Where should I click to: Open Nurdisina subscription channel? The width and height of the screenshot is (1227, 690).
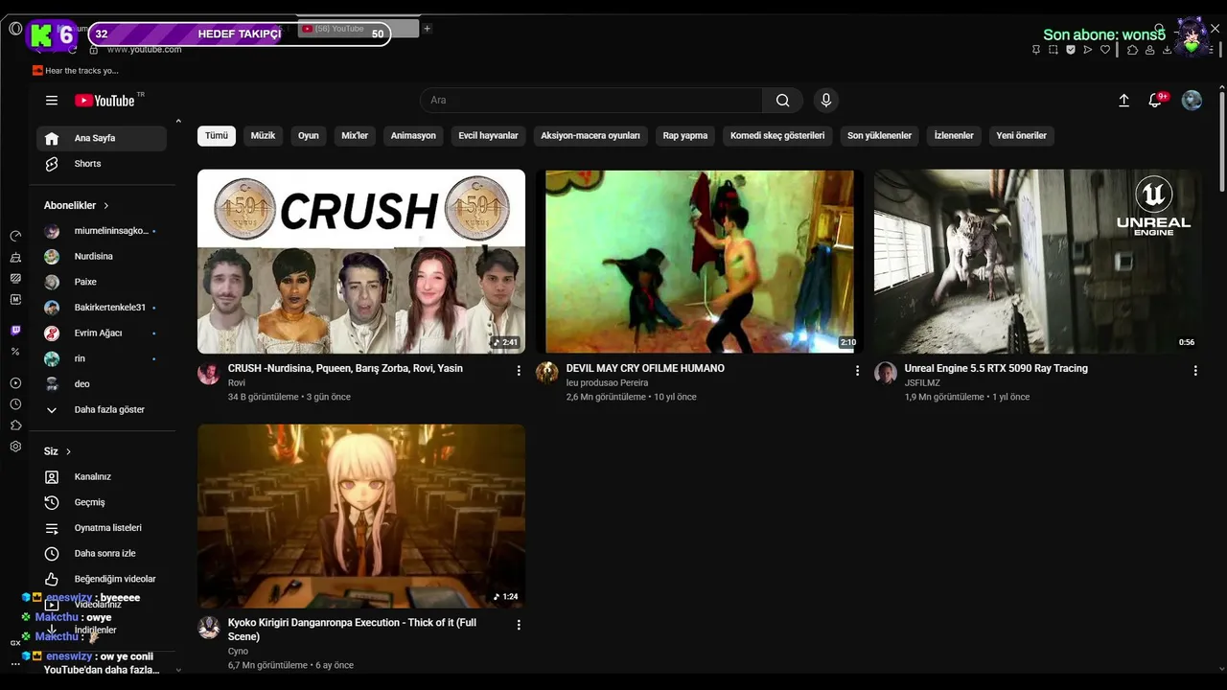coord(102,257)
